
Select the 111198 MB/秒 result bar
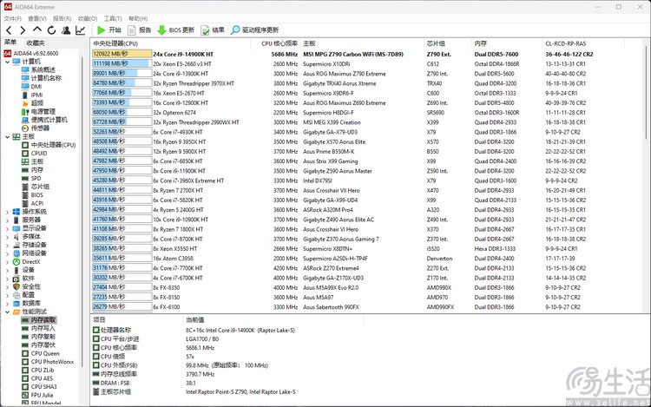click(122, 63)
